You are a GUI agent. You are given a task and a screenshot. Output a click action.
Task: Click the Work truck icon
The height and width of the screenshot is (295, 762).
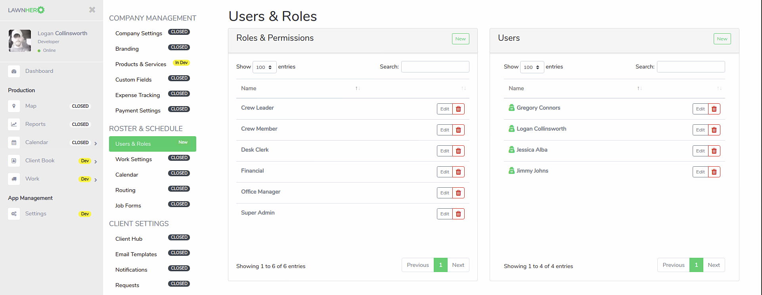[14, 179]
